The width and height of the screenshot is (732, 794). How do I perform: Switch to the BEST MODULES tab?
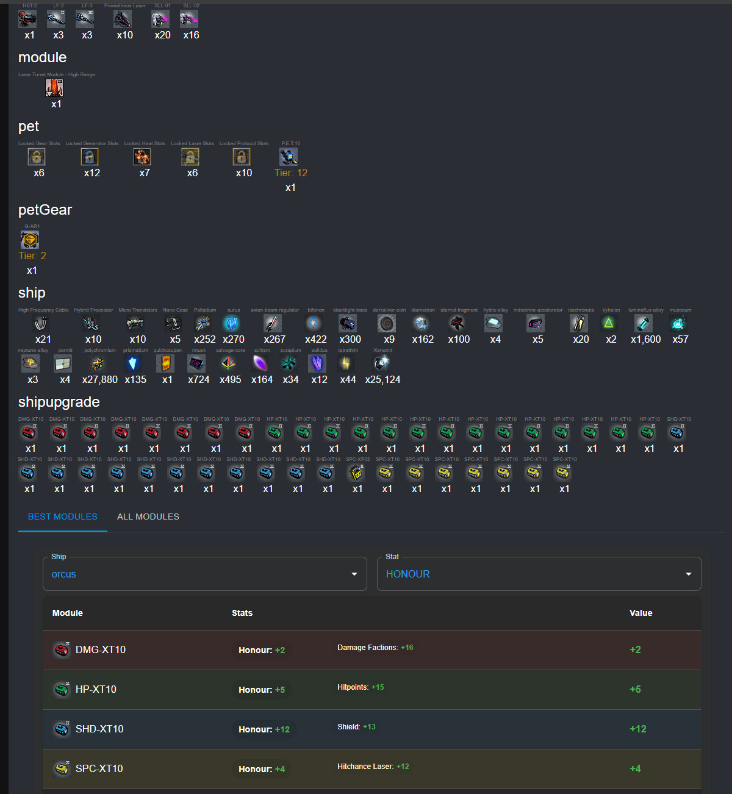pos(63,517)
